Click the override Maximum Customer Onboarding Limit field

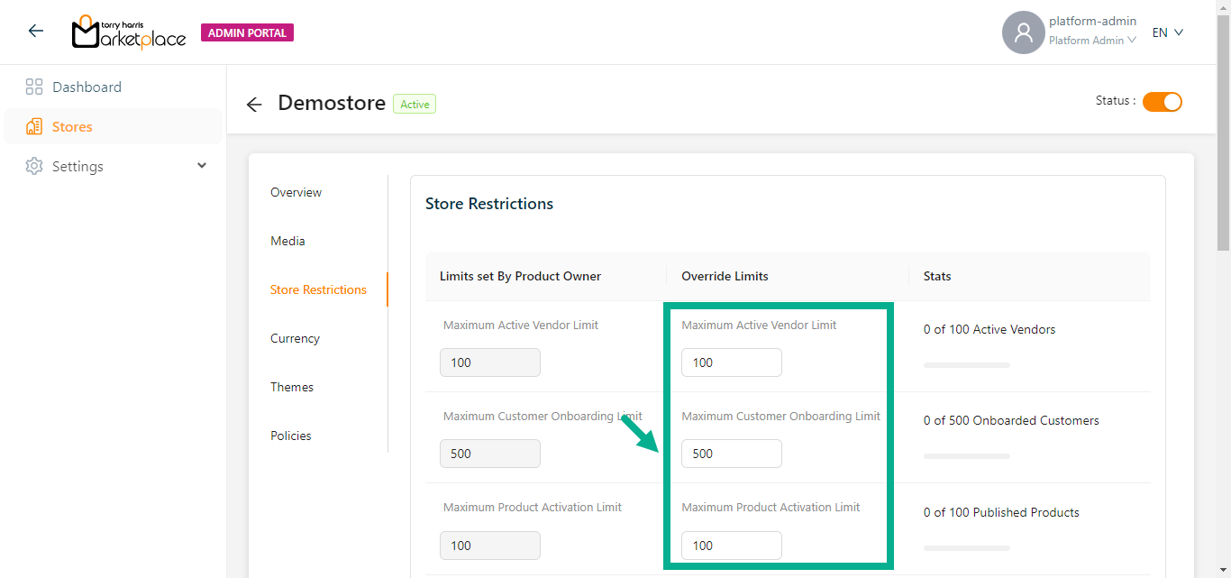pyautogui.click(x=731, y=454)
